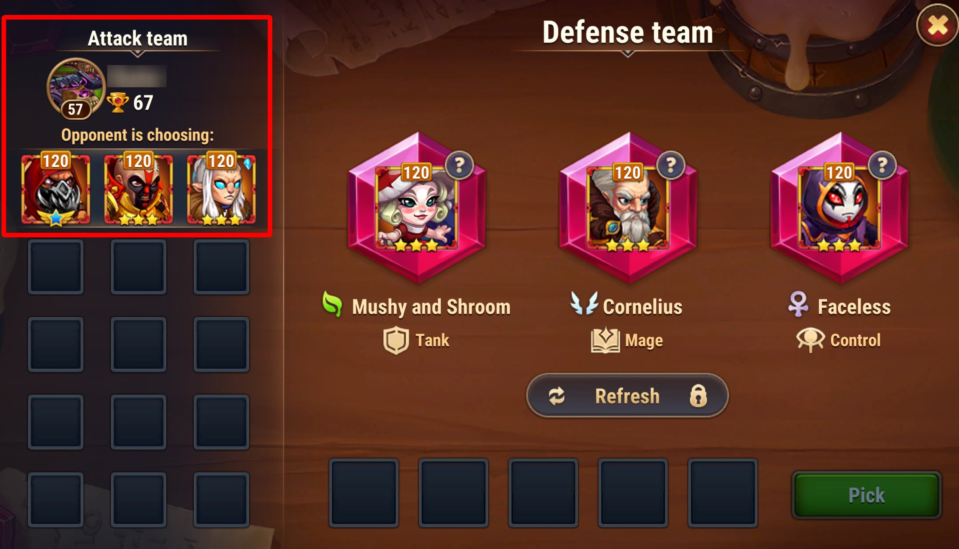Open info question mark on Cornelius
959x549 pixels.
671,165
